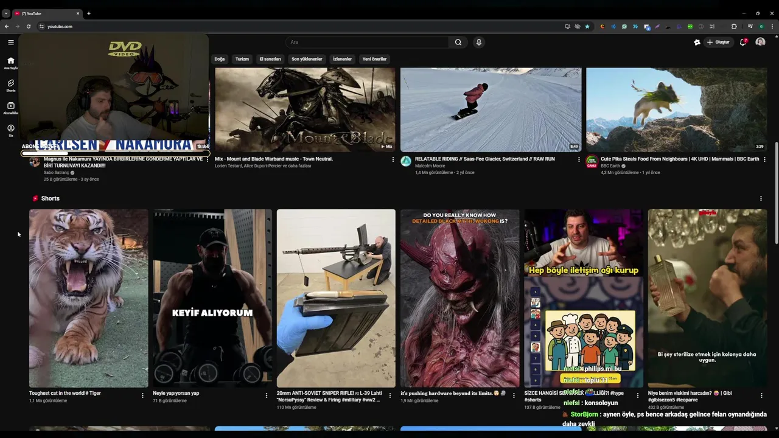This screenshot has height=438, width=779.
Task: Click the green MDX extension icon
Action: pyautogui.click(x=690, y=26)
